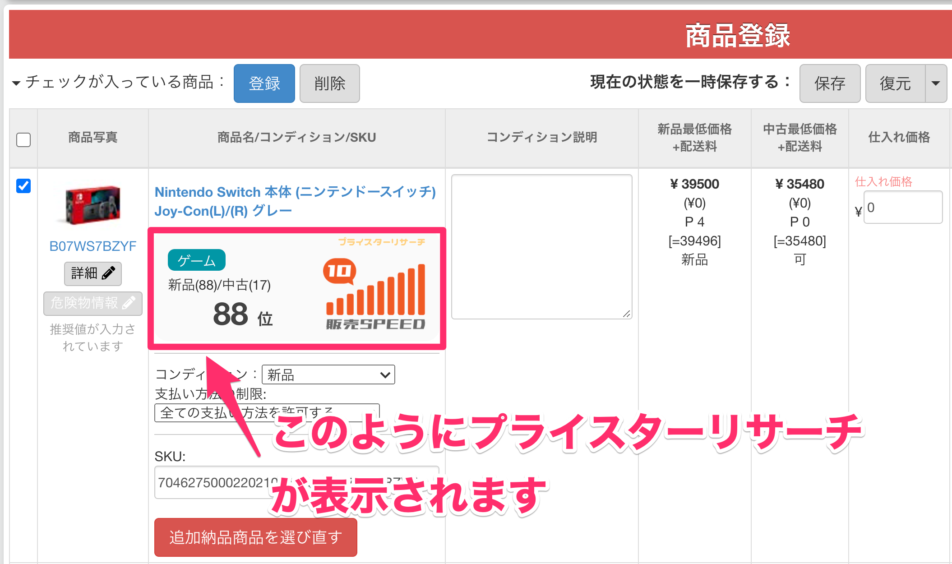Click the ¥ 39500 new lowest price
Screen dimensions: 952x564
[x=694, y=184]
